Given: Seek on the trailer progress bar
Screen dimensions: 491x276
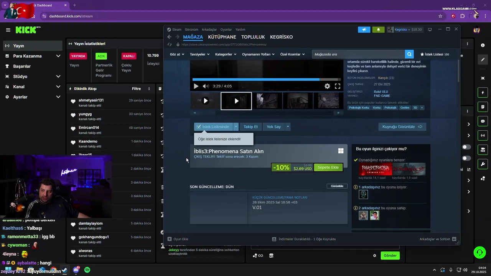Looking at the screenshot, I should click(267, 79).
